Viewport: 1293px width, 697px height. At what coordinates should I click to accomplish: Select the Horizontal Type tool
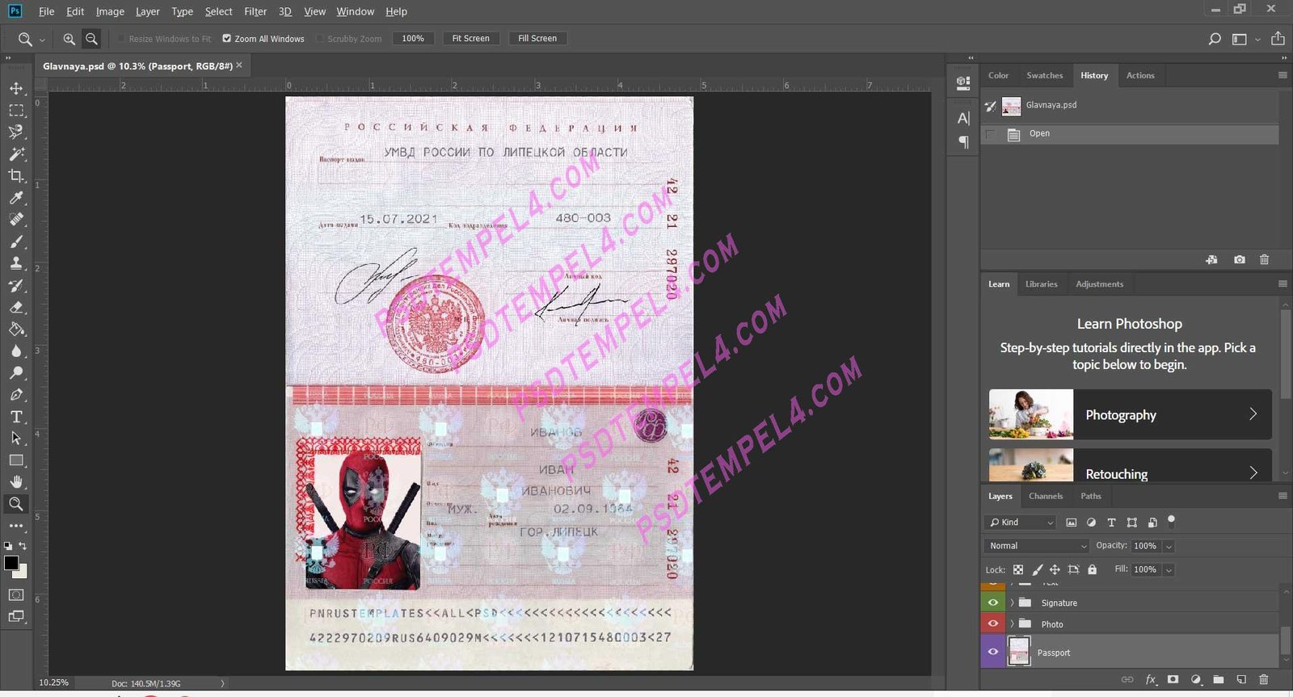(16, 417)
